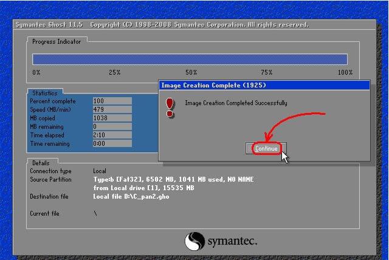Click the 100% progress scale label
The width and height of the screenshot is (389, 260).
click(345, 72)
